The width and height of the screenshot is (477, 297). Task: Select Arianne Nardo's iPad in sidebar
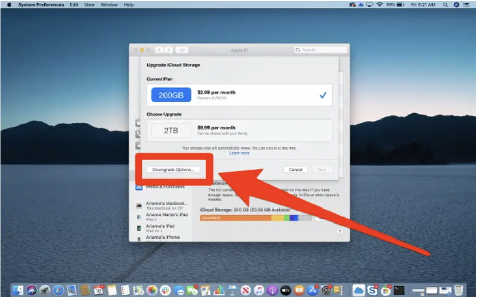coord(162,216)
